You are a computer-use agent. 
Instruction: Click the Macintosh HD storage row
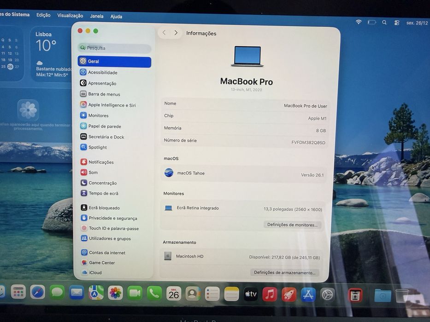click(x=242, y=257)
